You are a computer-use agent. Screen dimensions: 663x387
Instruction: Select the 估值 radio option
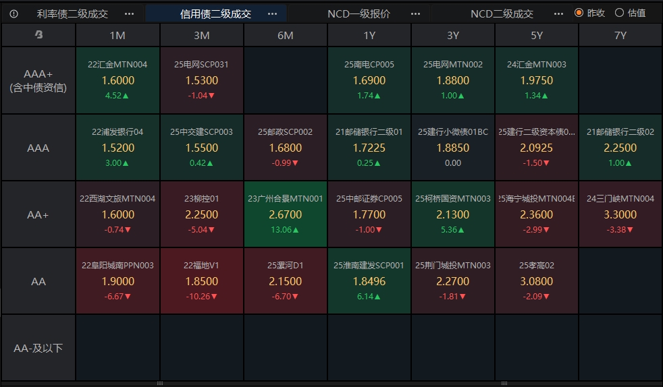click(x=631, y=13)
